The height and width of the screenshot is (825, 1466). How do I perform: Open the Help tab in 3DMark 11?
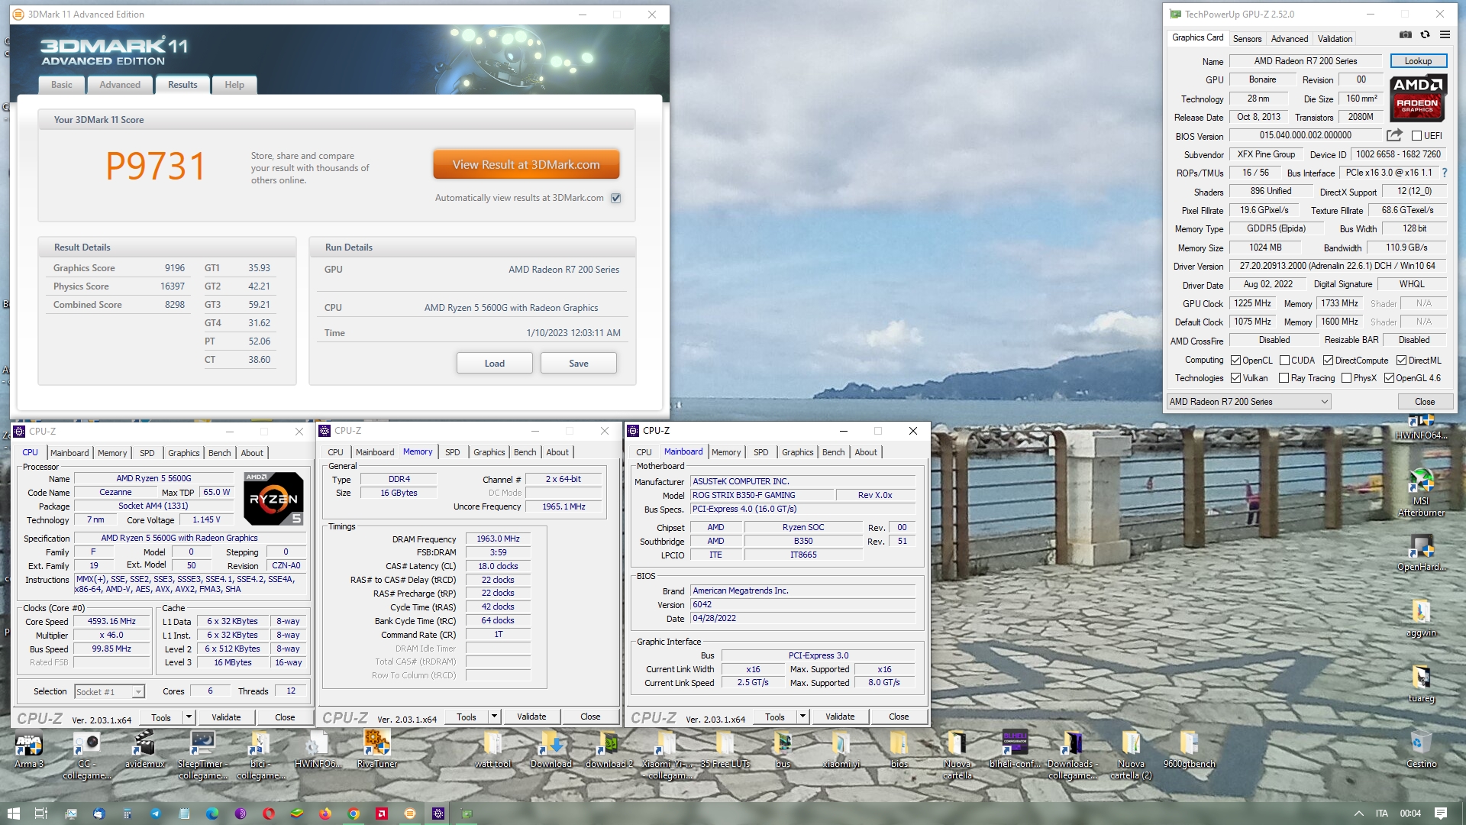[x=234, y=85]
